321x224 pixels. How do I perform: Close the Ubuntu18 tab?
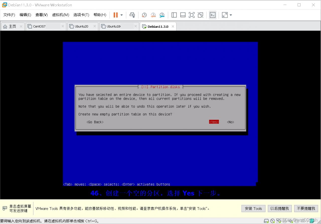135,26
